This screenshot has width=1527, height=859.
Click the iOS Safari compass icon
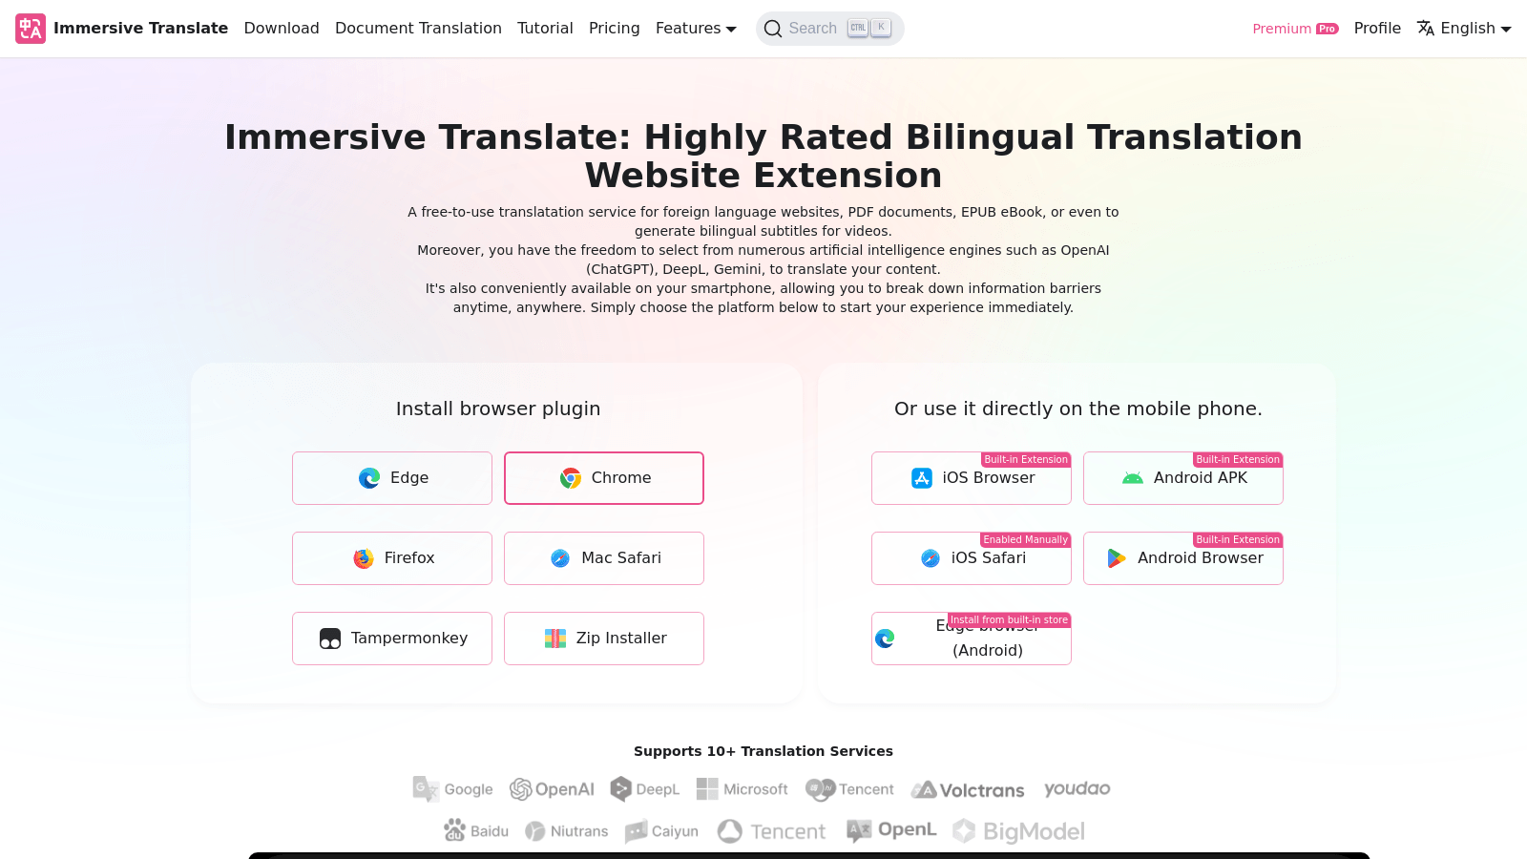[x=931, y=558]
